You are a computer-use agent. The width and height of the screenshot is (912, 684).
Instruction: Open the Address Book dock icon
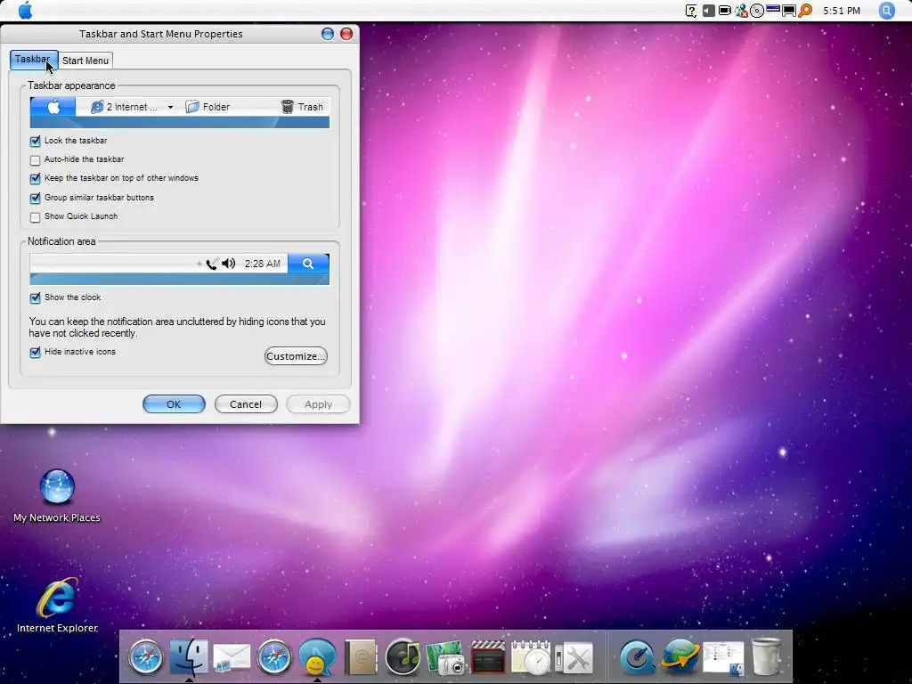tap(360, 657)
